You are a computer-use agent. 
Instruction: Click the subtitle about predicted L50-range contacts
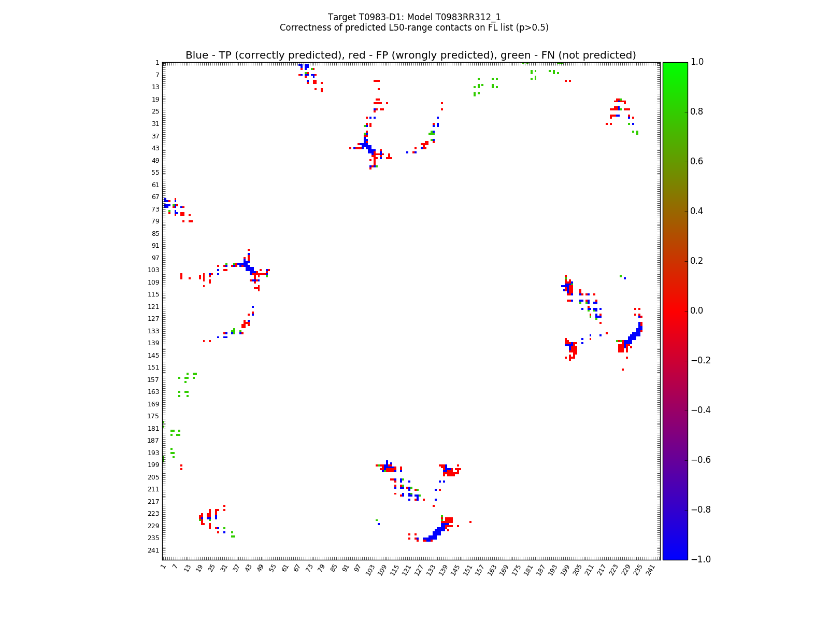click(x=414, y=27)
